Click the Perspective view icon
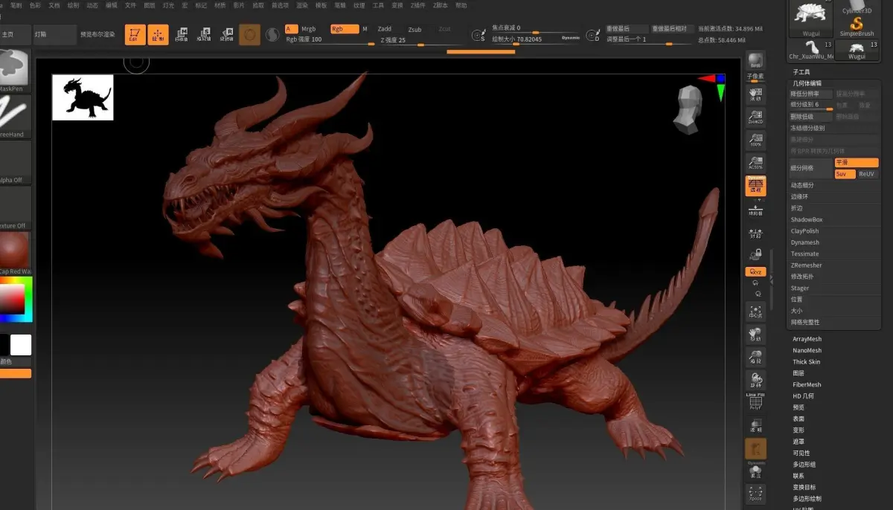The width and height of the screenshot is (893, 510). pyautogui.click(x=755, y=187)
